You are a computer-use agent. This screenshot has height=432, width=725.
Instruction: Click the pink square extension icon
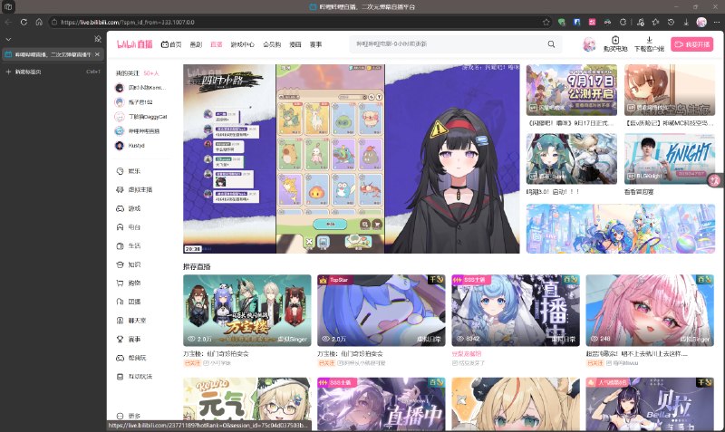[x=592, y=22]
